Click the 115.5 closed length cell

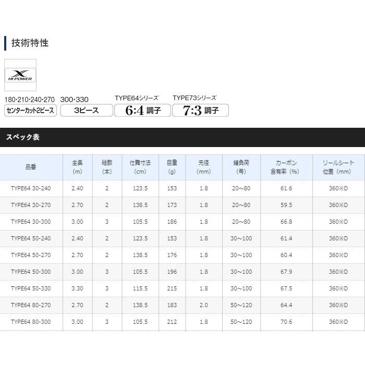pyautogui.click(x=140, y=288)
